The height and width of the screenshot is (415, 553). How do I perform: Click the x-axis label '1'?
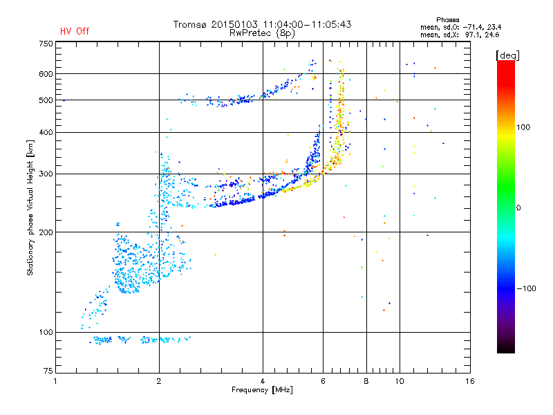tap(55, 381)
